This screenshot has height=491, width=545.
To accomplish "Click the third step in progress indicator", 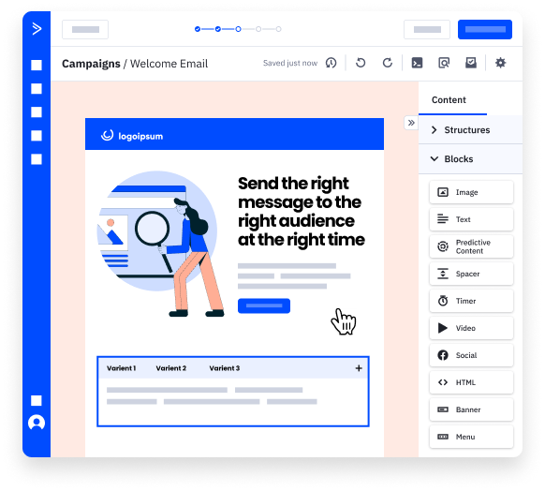I will [x=238, y=29].
